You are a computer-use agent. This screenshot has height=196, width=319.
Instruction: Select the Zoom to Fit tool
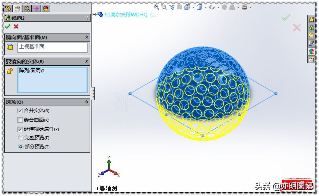point(156,7)
